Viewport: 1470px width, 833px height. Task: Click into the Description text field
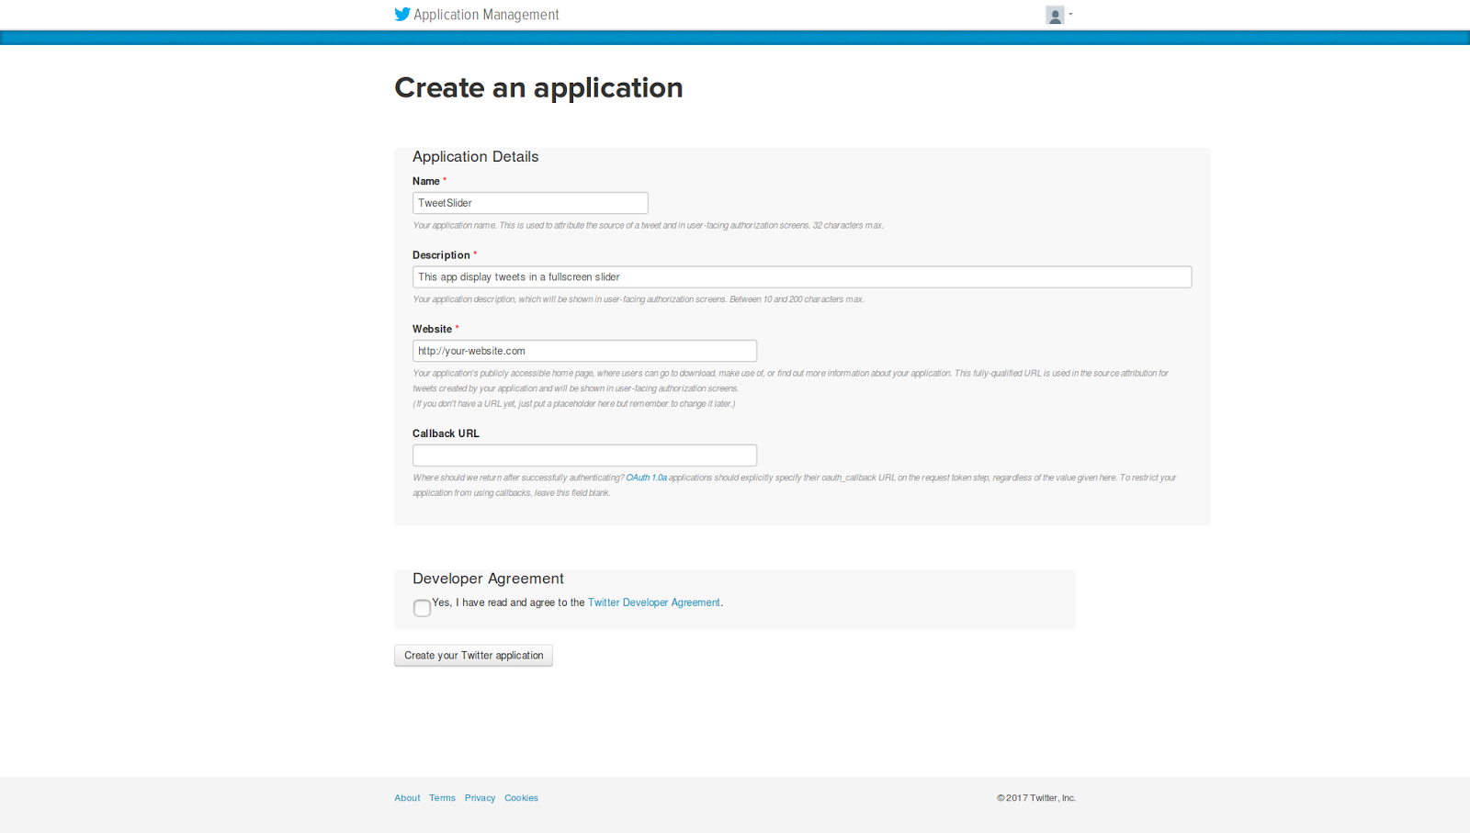(x=801, y=277)
